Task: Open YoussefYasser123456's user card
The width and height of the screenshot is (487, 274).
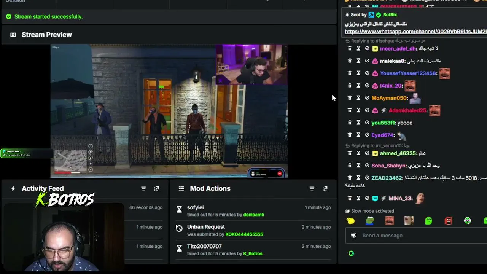Action: 408,73
